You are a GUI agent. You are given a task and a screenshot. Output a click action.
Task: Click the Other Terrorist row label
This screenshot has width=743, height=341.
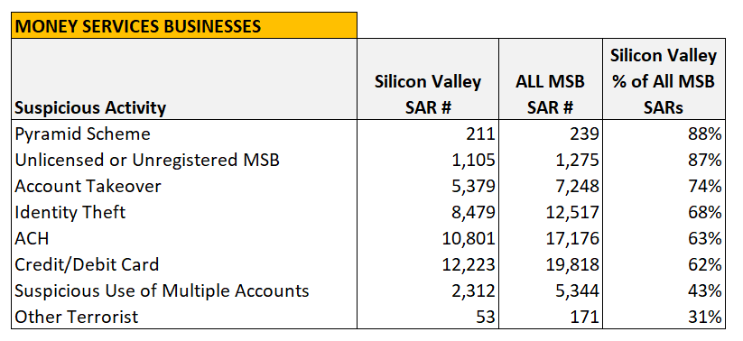coord(184,317)
